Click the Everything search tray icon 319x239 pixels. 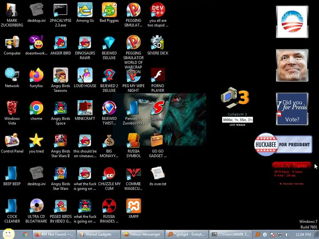coord(258,235)
